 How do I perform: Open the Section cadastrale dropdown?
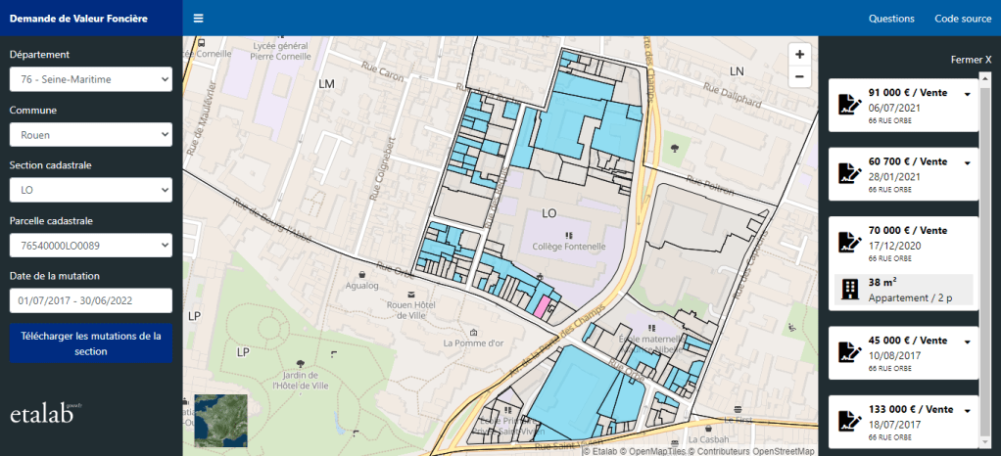pyautogui.click(x=90, y=190)
